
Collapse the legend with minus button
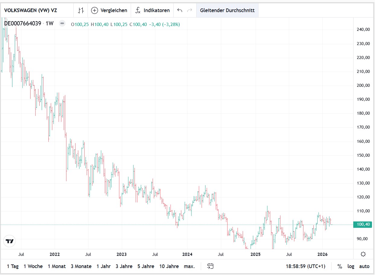click(62, 23)
